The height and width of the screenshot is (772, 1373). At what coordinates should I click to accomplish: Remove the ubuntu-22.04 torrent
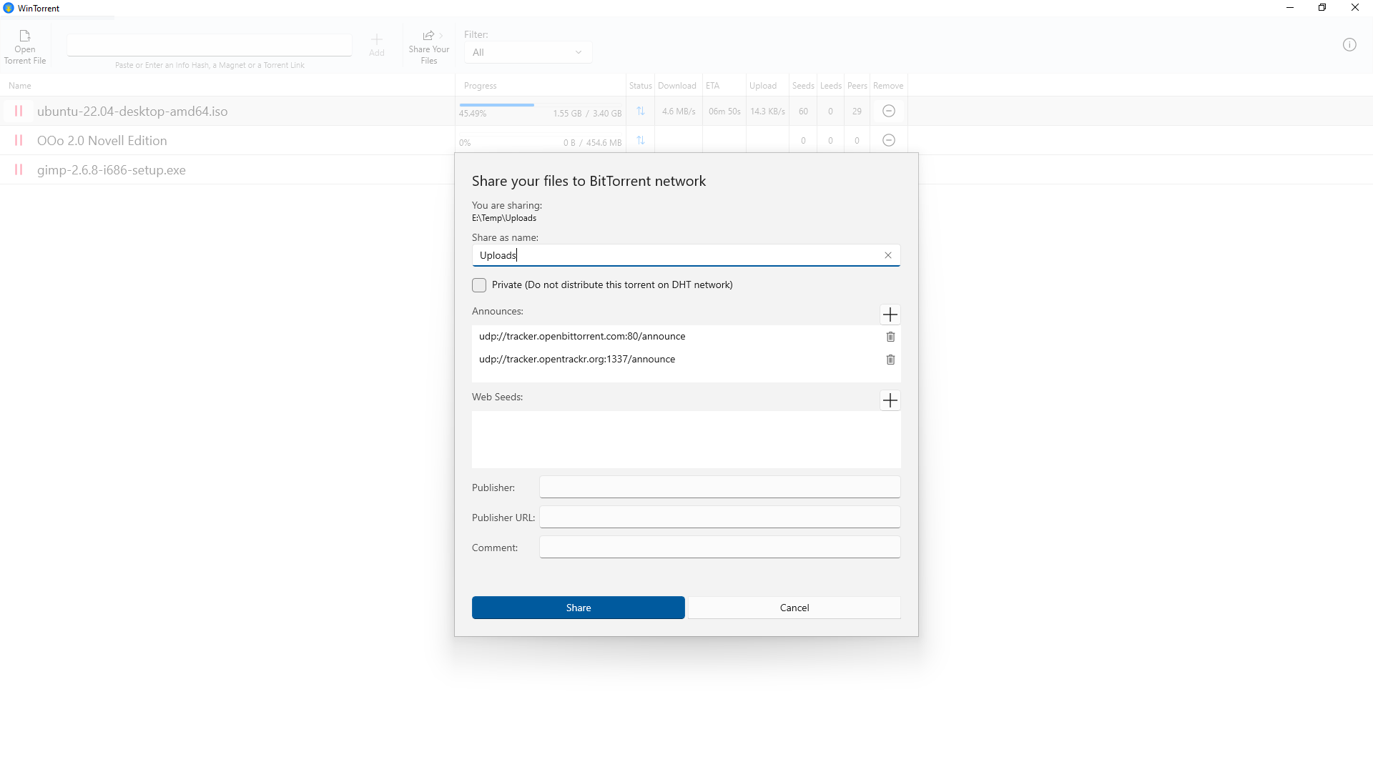pos(889,111)
